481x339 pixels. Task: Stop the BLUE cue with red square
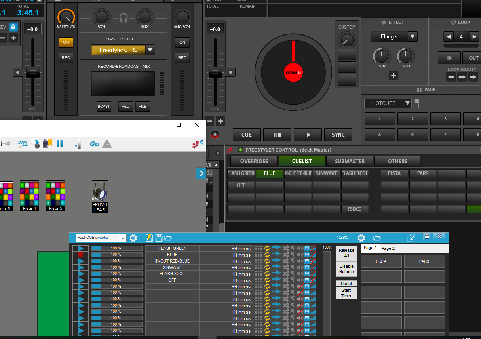pyautogui.click(x=81, y=255)
